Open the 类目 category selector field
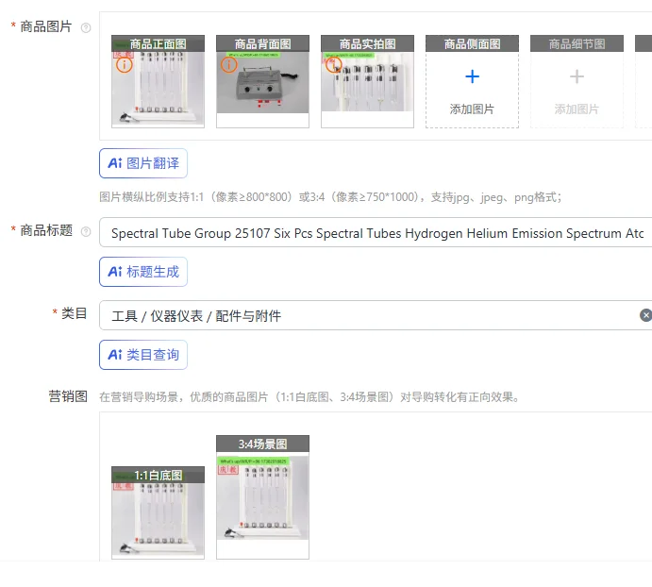The height and width of the screenshot is (587, 652). pos(376,315)
